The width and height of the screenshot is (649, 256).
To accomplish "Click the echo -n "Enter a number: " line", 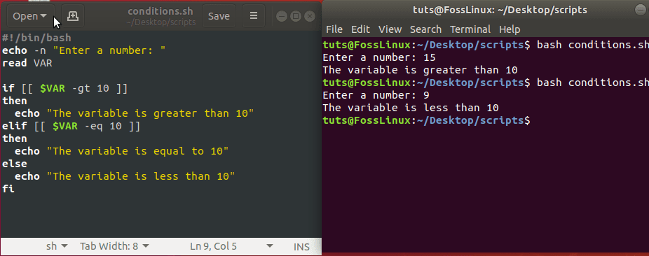I will (x=83, y=51).
